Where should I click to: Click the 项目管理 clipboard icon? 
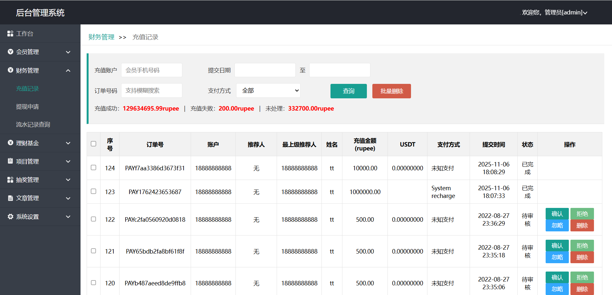[x=10, y=161]
